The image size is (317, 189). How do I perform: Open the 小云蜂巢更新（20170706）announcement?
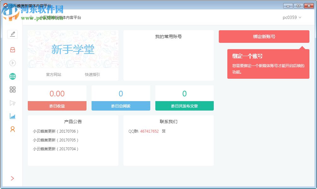[55, 131]
